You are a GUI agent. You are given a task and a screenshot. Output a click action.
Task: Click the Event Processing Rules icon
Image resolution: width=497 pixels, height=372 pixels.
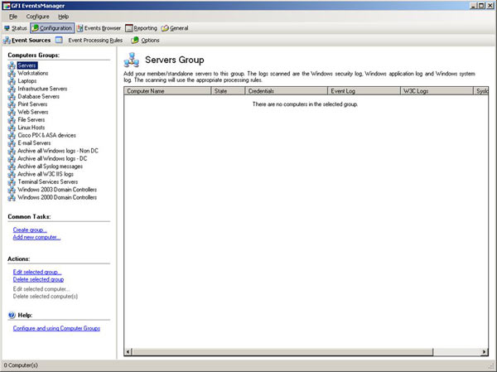[59, 40]
